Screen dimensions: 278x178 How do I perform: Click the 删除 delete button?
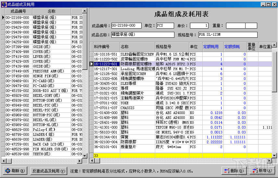[234, 171]
